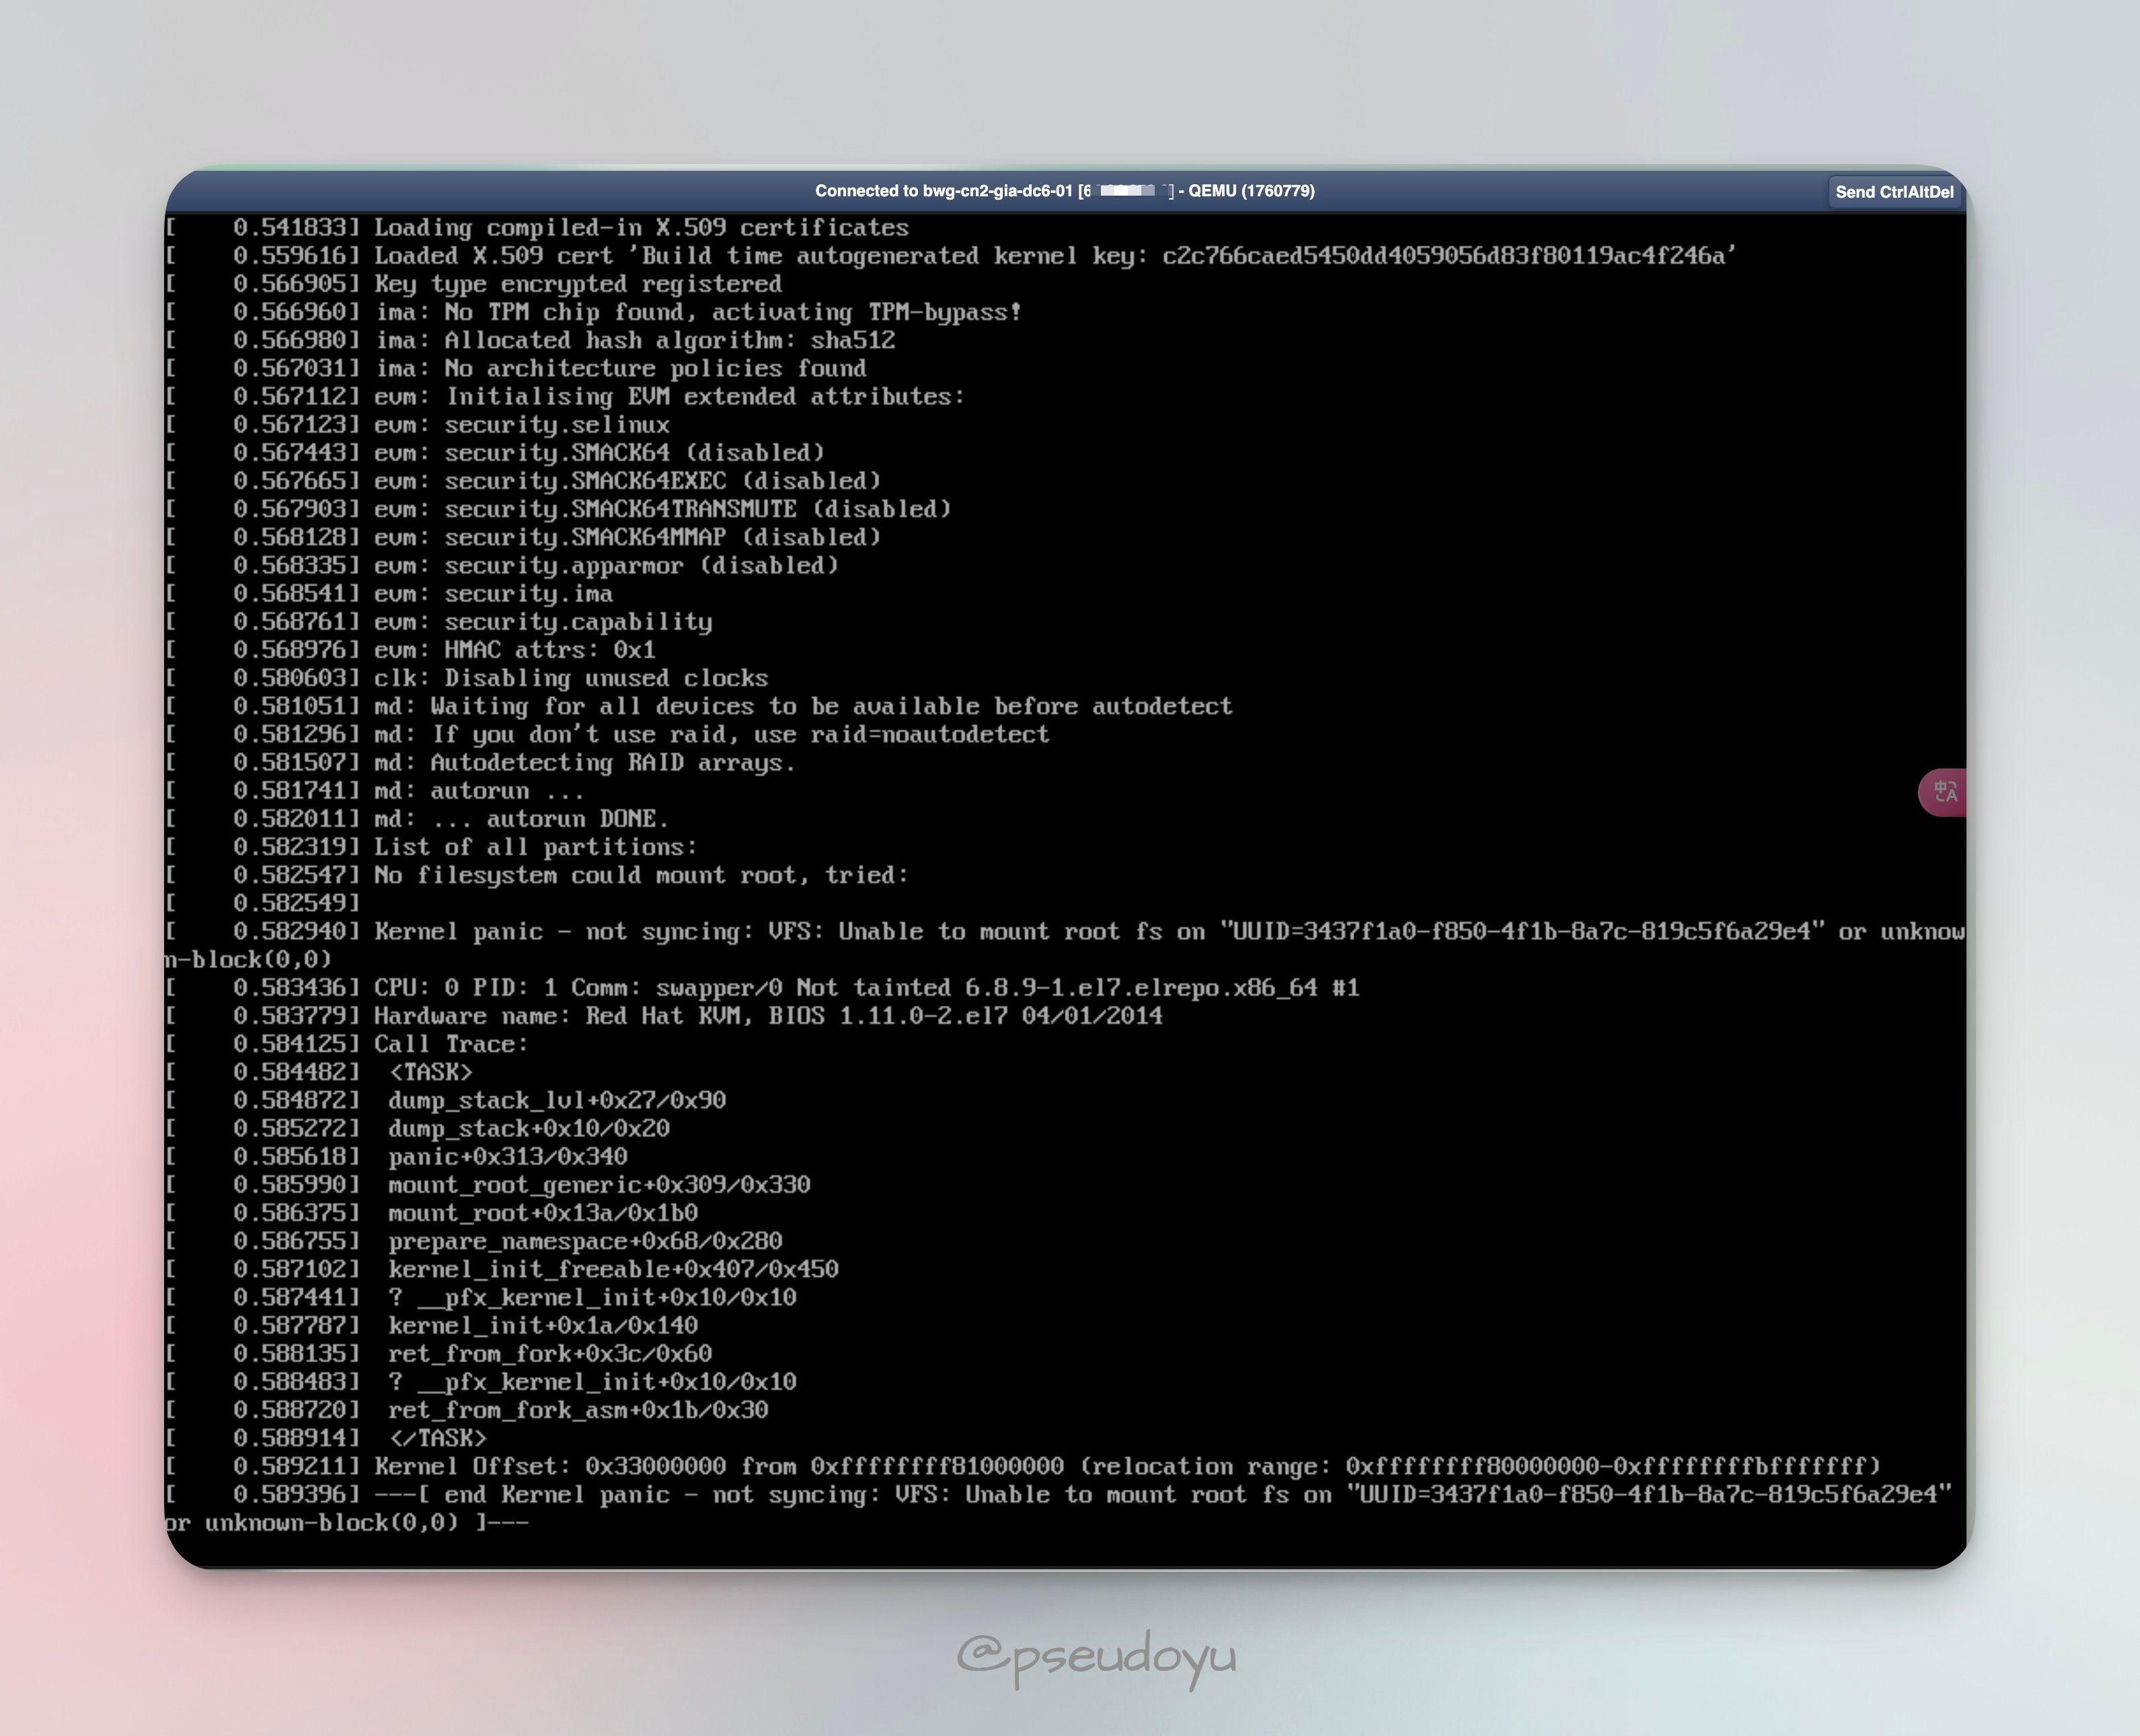Click No architecture policies found line
The width and height of the screenshot is (2140, 1736).
pyautogui.click(x=517, y=368)
